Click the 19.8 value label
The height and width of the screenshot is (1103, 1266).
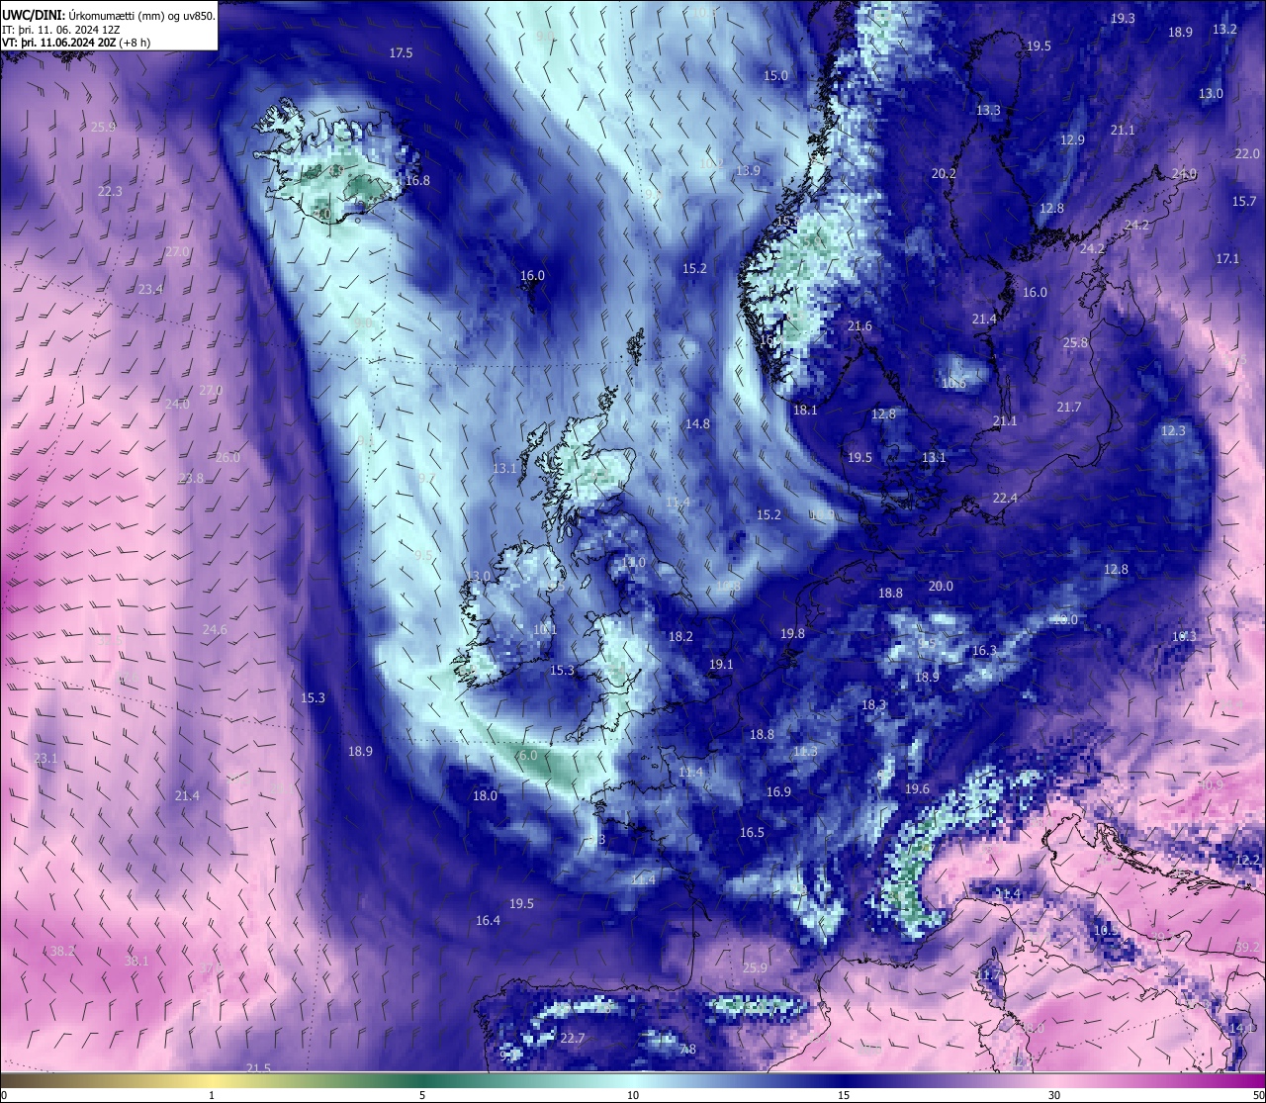coord(792,634)
